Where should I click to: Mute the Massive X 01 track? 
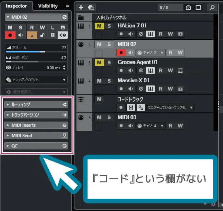pyautogui.click(x=99, y=81)
